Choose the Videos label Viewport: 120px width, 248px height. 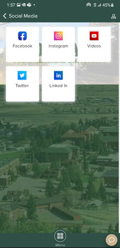[x=94, y=46]
